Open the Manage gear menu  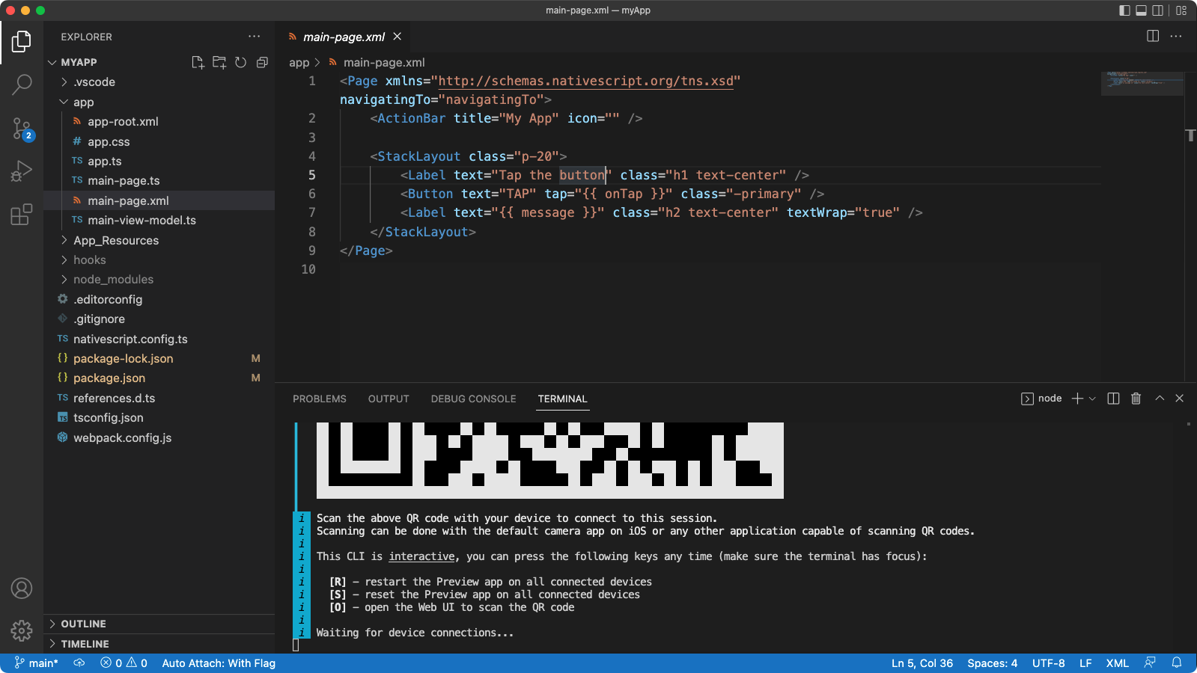point(22,630)
